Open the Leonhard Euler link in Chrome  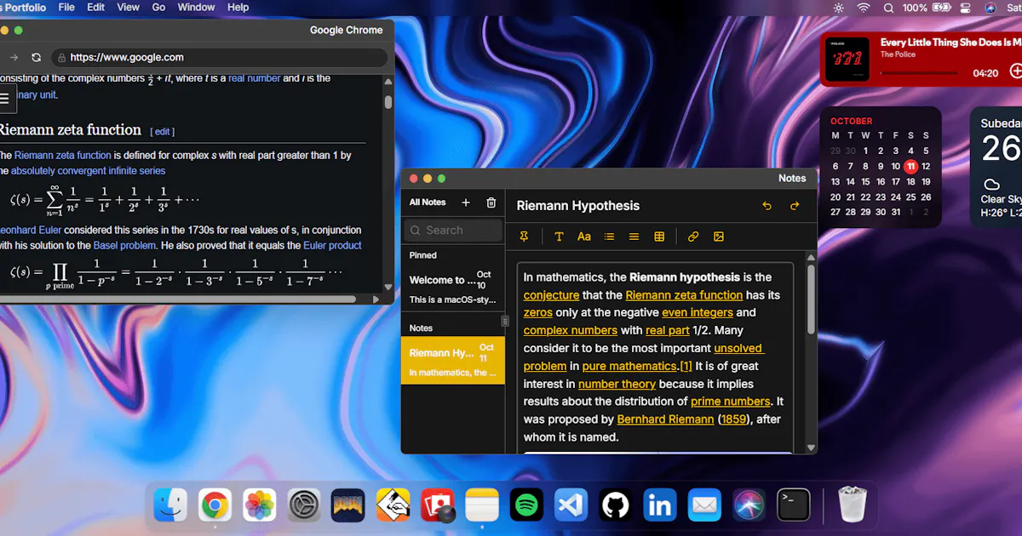(x=30, y=230)
